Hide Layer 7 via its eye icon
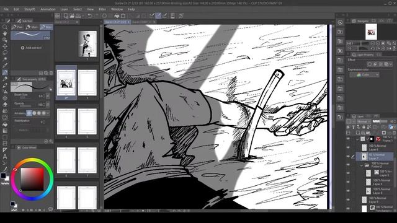The image size is (397, 223). (x=348, y=157)
